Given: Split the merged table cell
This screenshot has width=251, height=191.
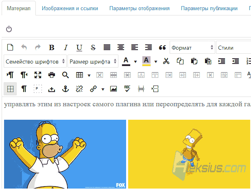Looking at the screenshot, I should (x=224, y=75).
